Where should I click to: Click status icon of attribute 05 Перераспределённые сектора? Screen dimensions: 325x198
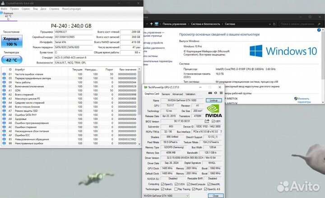coord(4,78)
